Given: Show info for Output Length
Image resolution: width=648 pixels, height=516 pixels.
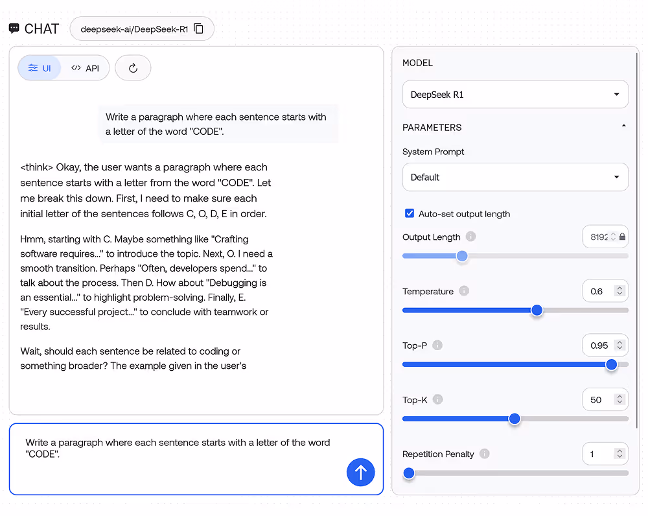Looking at the screenshot, I should click(470, 237).
